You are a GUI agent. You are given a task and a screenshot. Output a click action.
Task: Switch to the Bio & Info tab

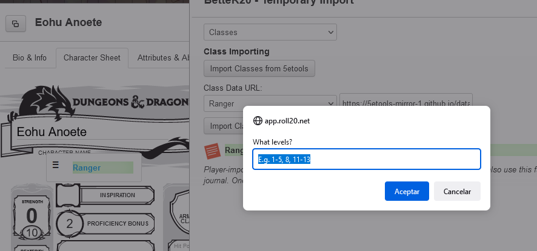[30, 58]
